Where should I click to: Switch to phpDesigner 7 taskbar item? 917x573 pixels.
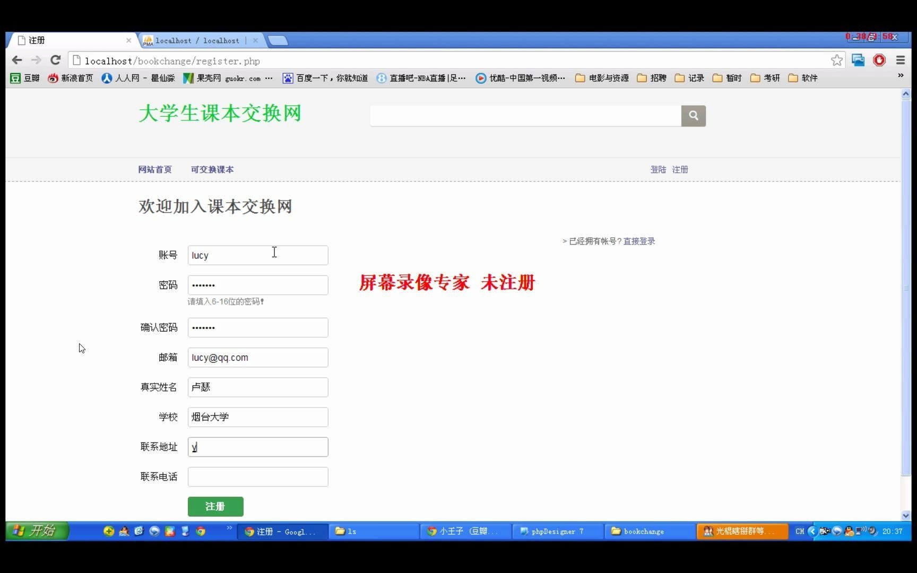(558, 531)
